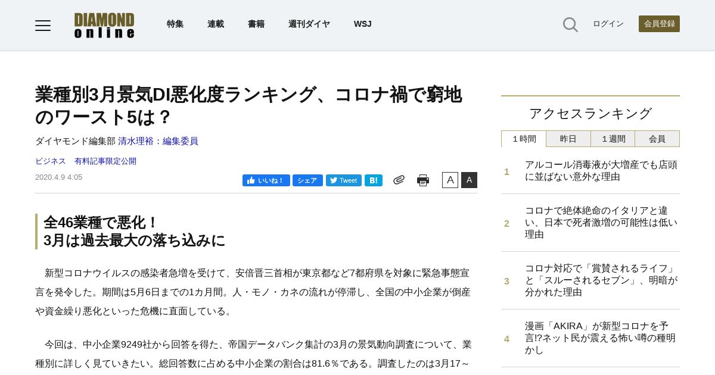
Task: Open the WSJ menu
Action: point(362,24)
